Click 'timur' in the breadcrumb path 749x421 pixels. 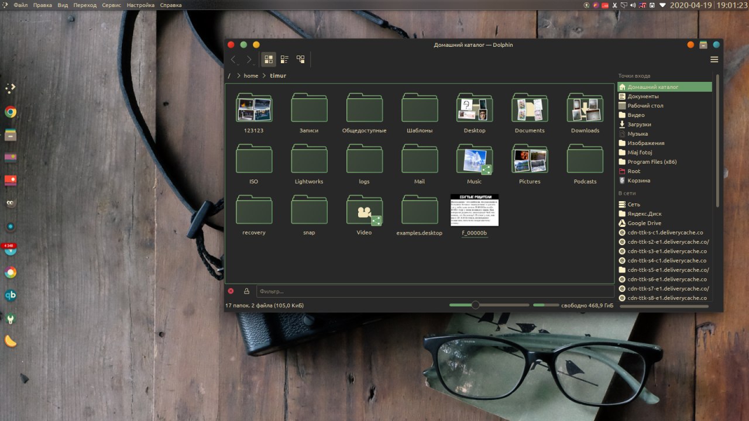(x=278, y=75)
